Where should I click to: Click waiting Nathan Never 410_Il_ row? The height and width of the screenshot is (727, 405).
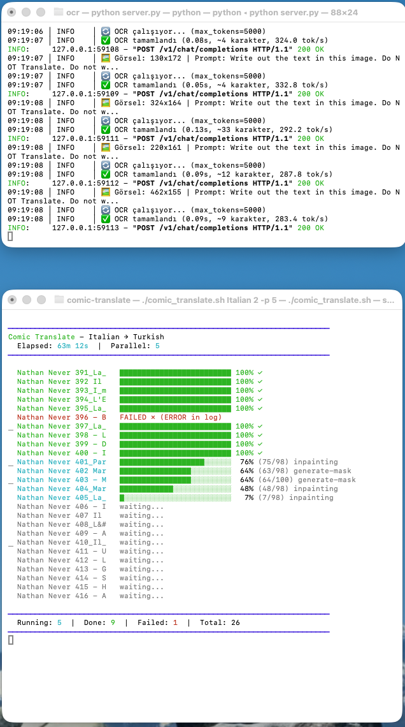click(x=90, y=542)
